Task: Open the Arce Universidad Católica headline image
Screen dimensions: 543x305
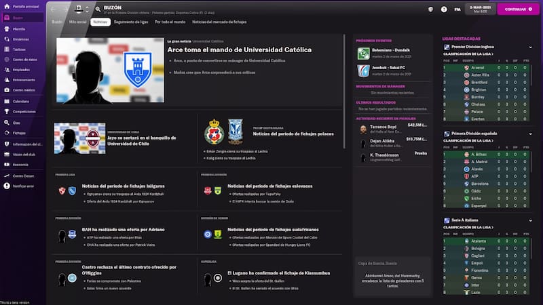Action: pyautogui.click(x=109, y=70)
